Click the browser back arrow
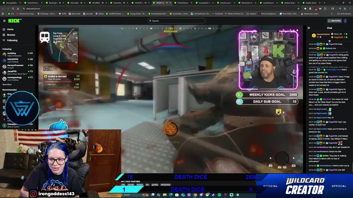 pos(4,9)
